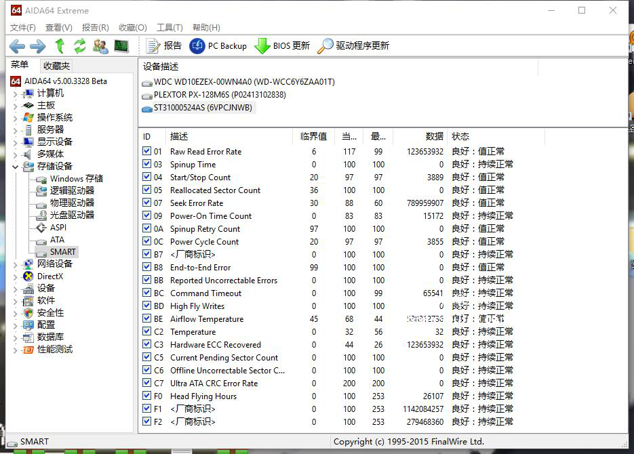
Task: Select the 安全性 shield icon
Action: pos(28,312)
